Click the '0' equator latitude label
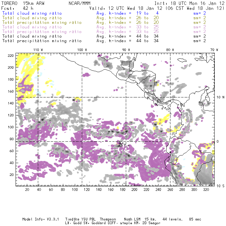 coord(218,141)
